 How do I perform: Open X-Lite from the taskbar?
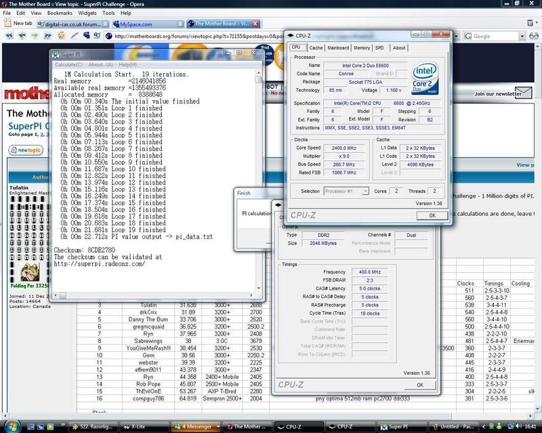(144, 427)
